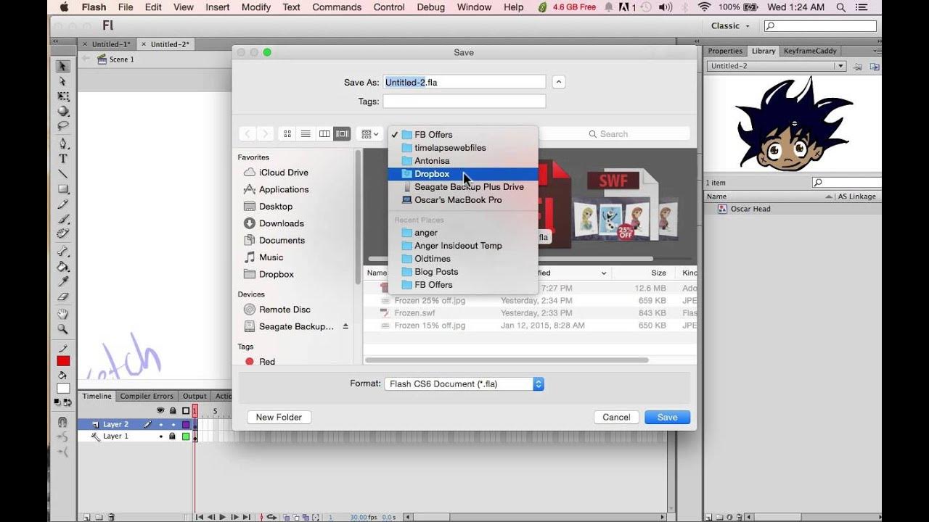Collapse Save dialog with chevron next to filename
Image resolution: width=929 pixels, height=522 pixels.
click(x=559, y=82)
